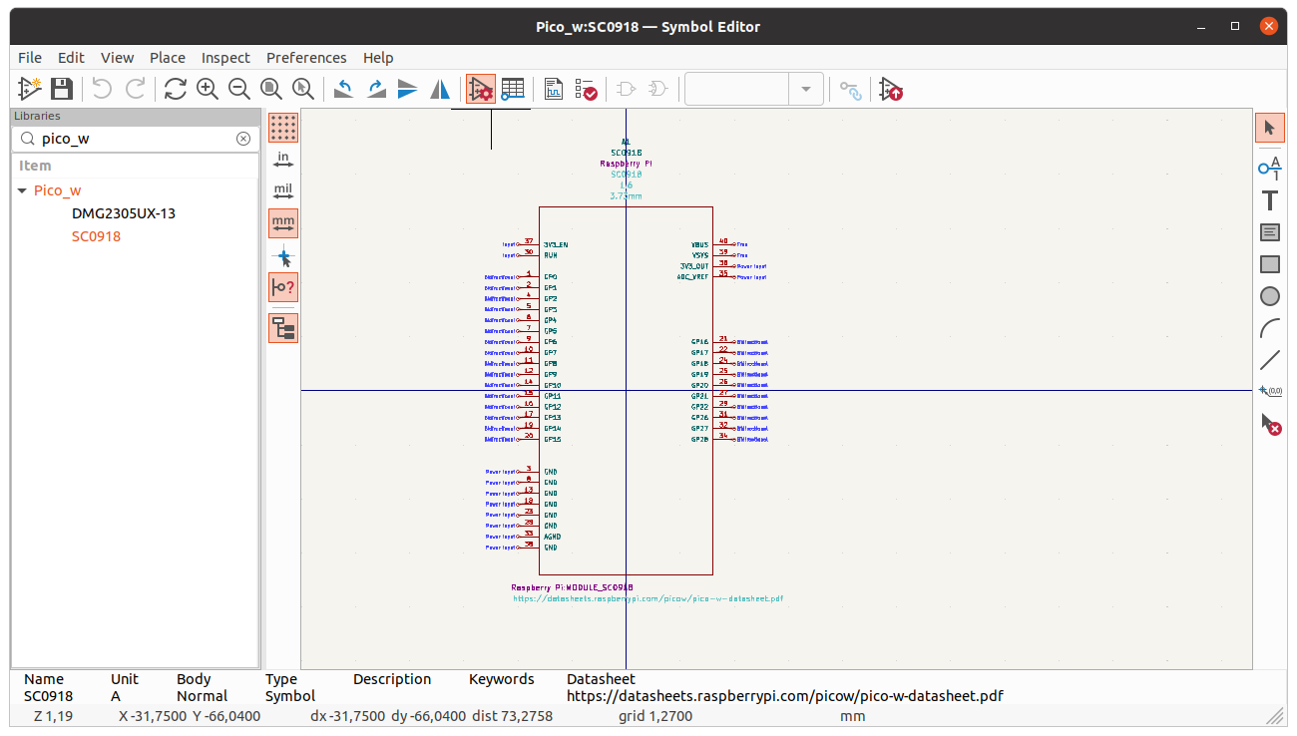
Task: Select the Pico_w library entry
Action: point(58,190)
